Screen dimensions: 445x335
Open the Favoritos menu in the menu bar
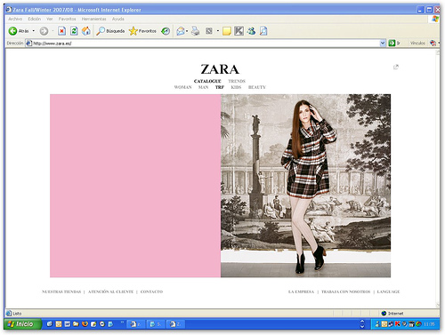pos(67,19)
